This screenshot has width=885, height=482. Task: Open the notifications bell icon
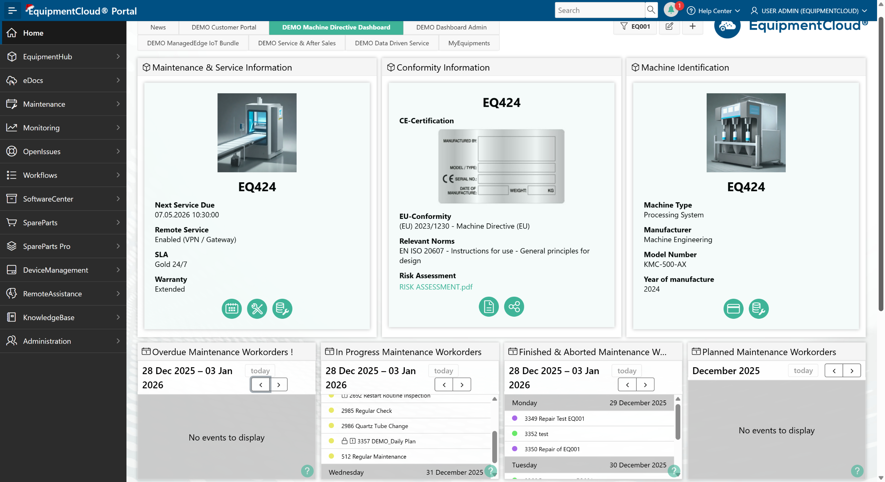pos(671,10)
